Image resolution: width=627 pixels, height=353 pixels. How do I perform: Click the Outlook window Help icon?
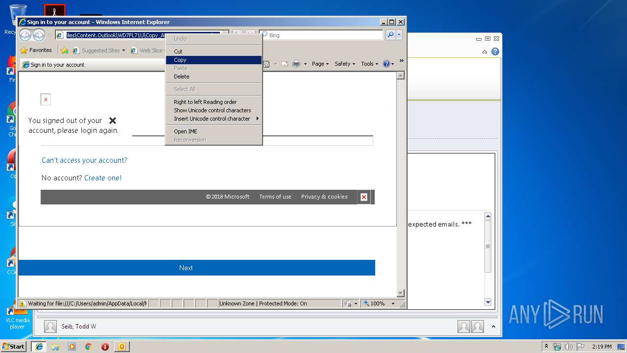point(495,51)
